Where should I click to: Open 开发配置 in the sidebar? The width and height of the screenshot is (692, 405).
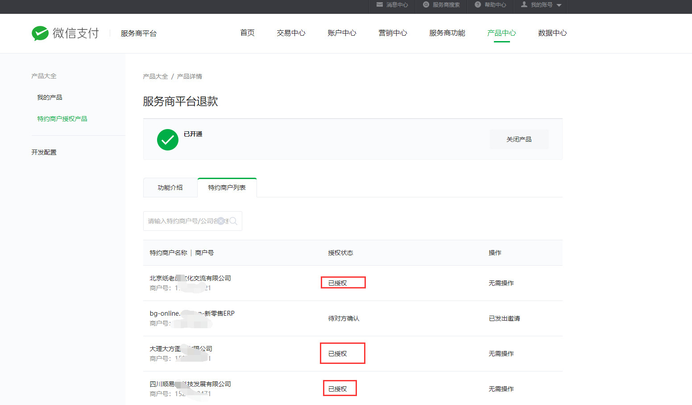coord(44,152)
